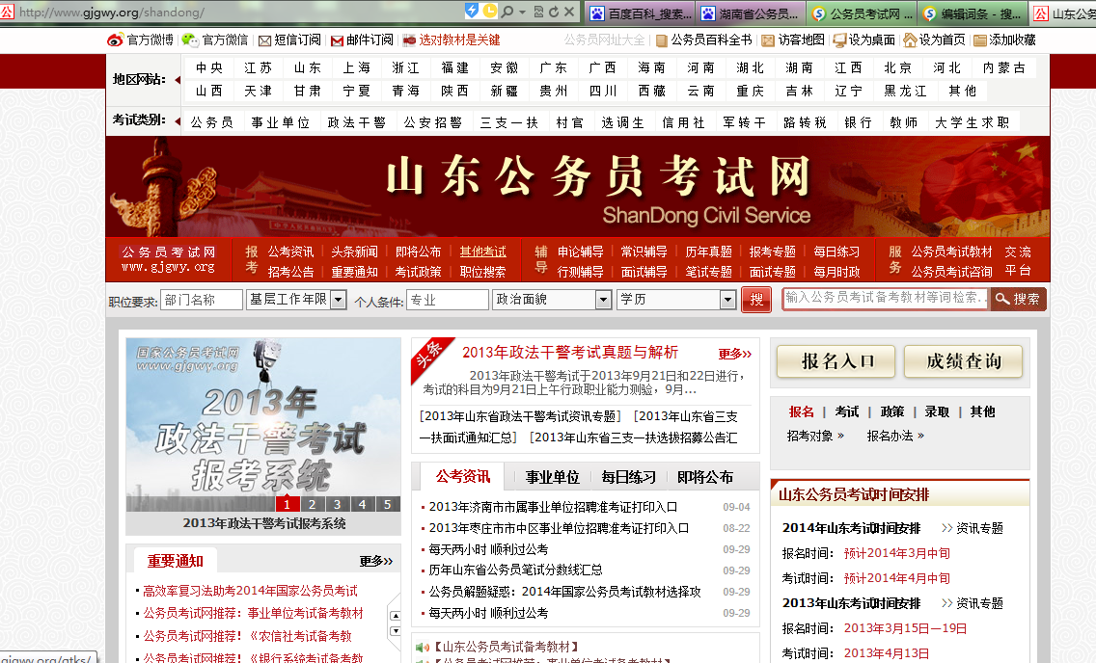Click the compatibility view broken page icon
The height and width of the screenshot is (663, 1096).
(x=538, y=12)
